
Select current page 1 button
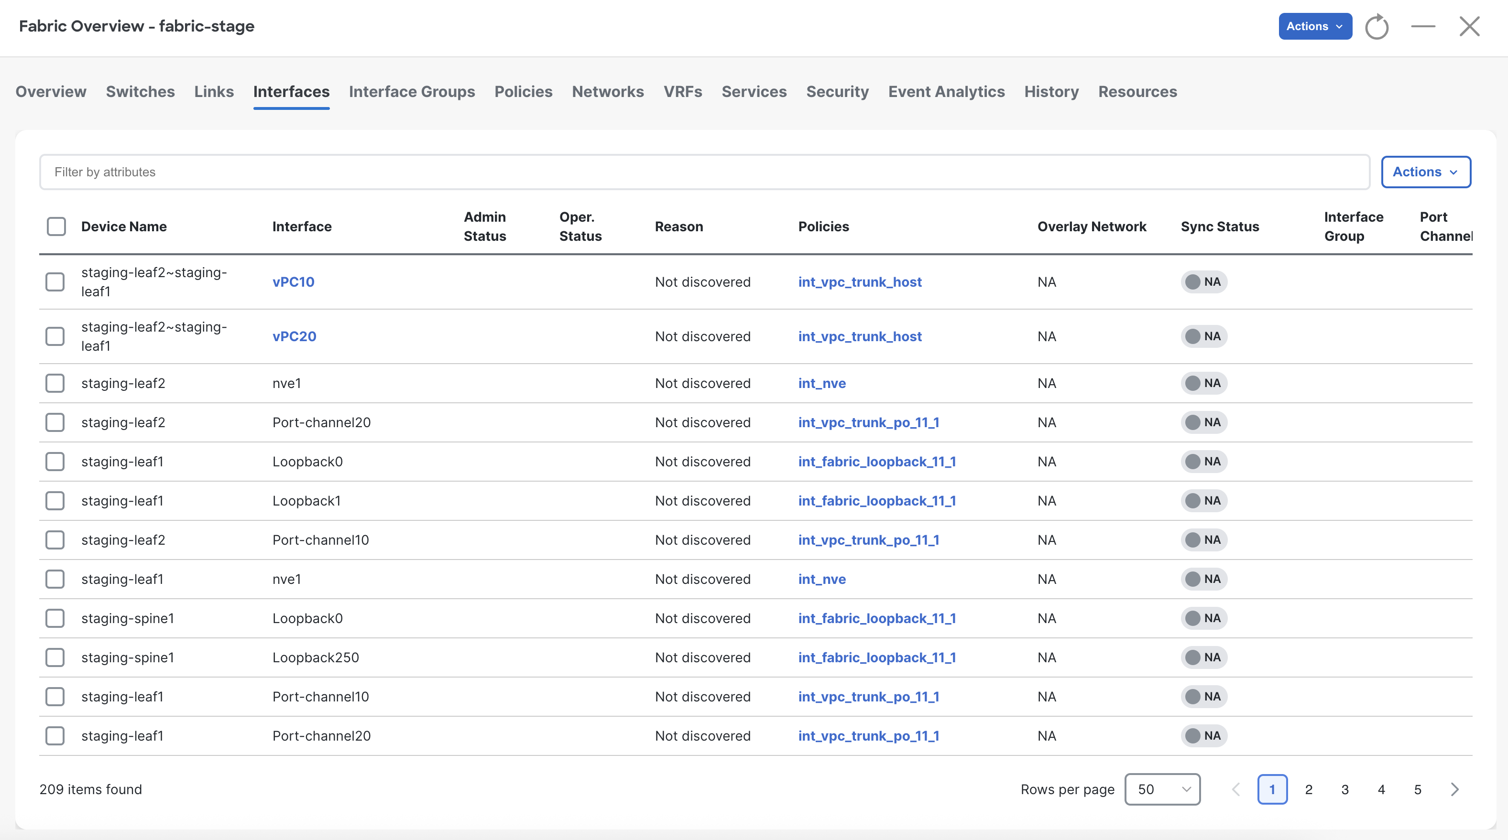(1272, 789)
